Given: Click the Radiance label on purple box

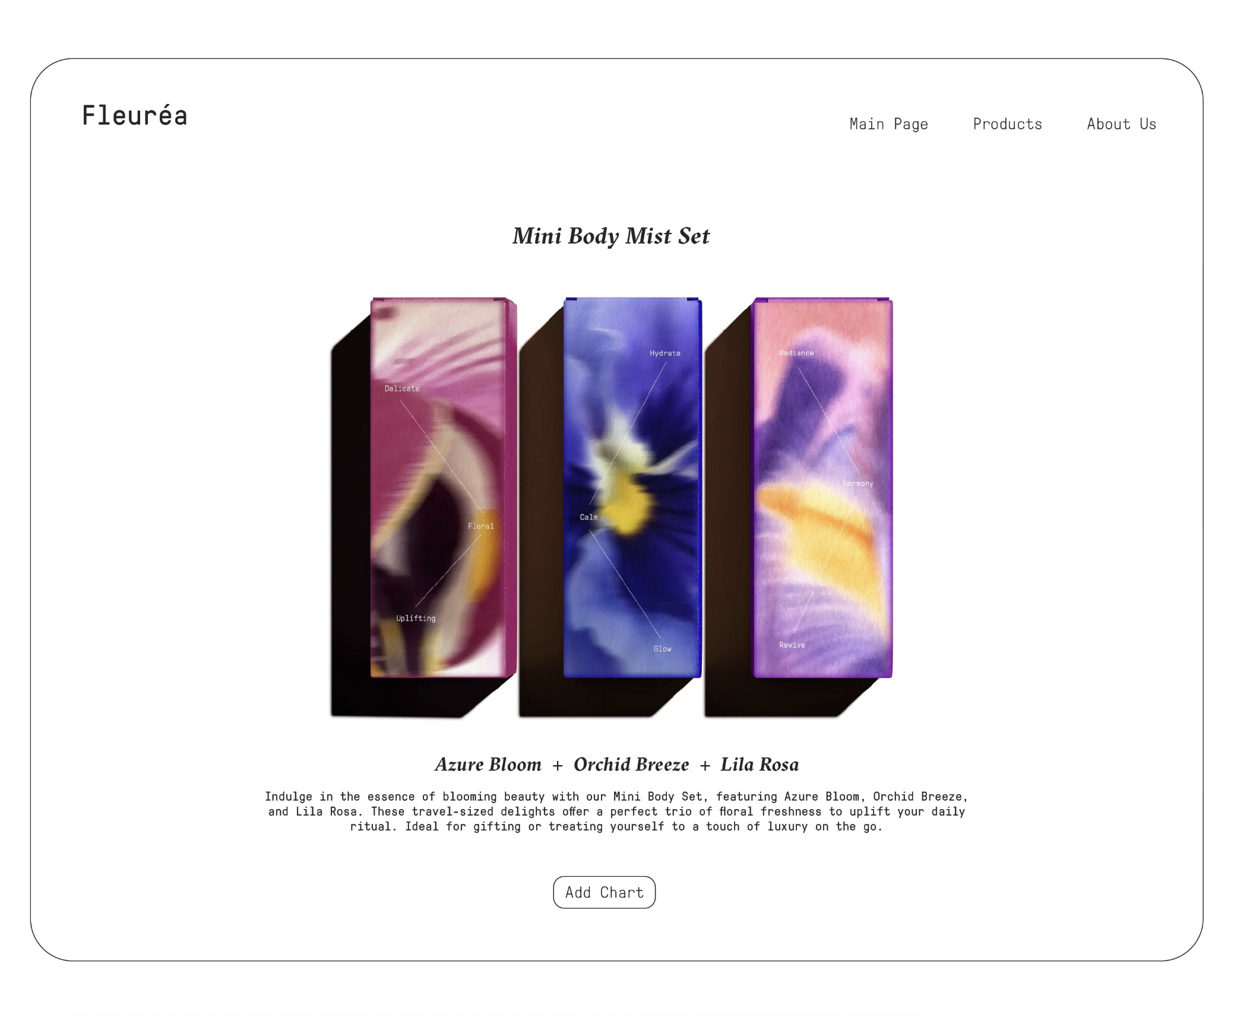Looking at the screenshot, I should coord(796,353).
